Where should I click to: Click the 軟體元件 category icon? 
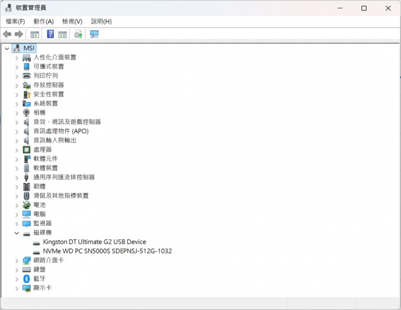[x=27, y=159]
